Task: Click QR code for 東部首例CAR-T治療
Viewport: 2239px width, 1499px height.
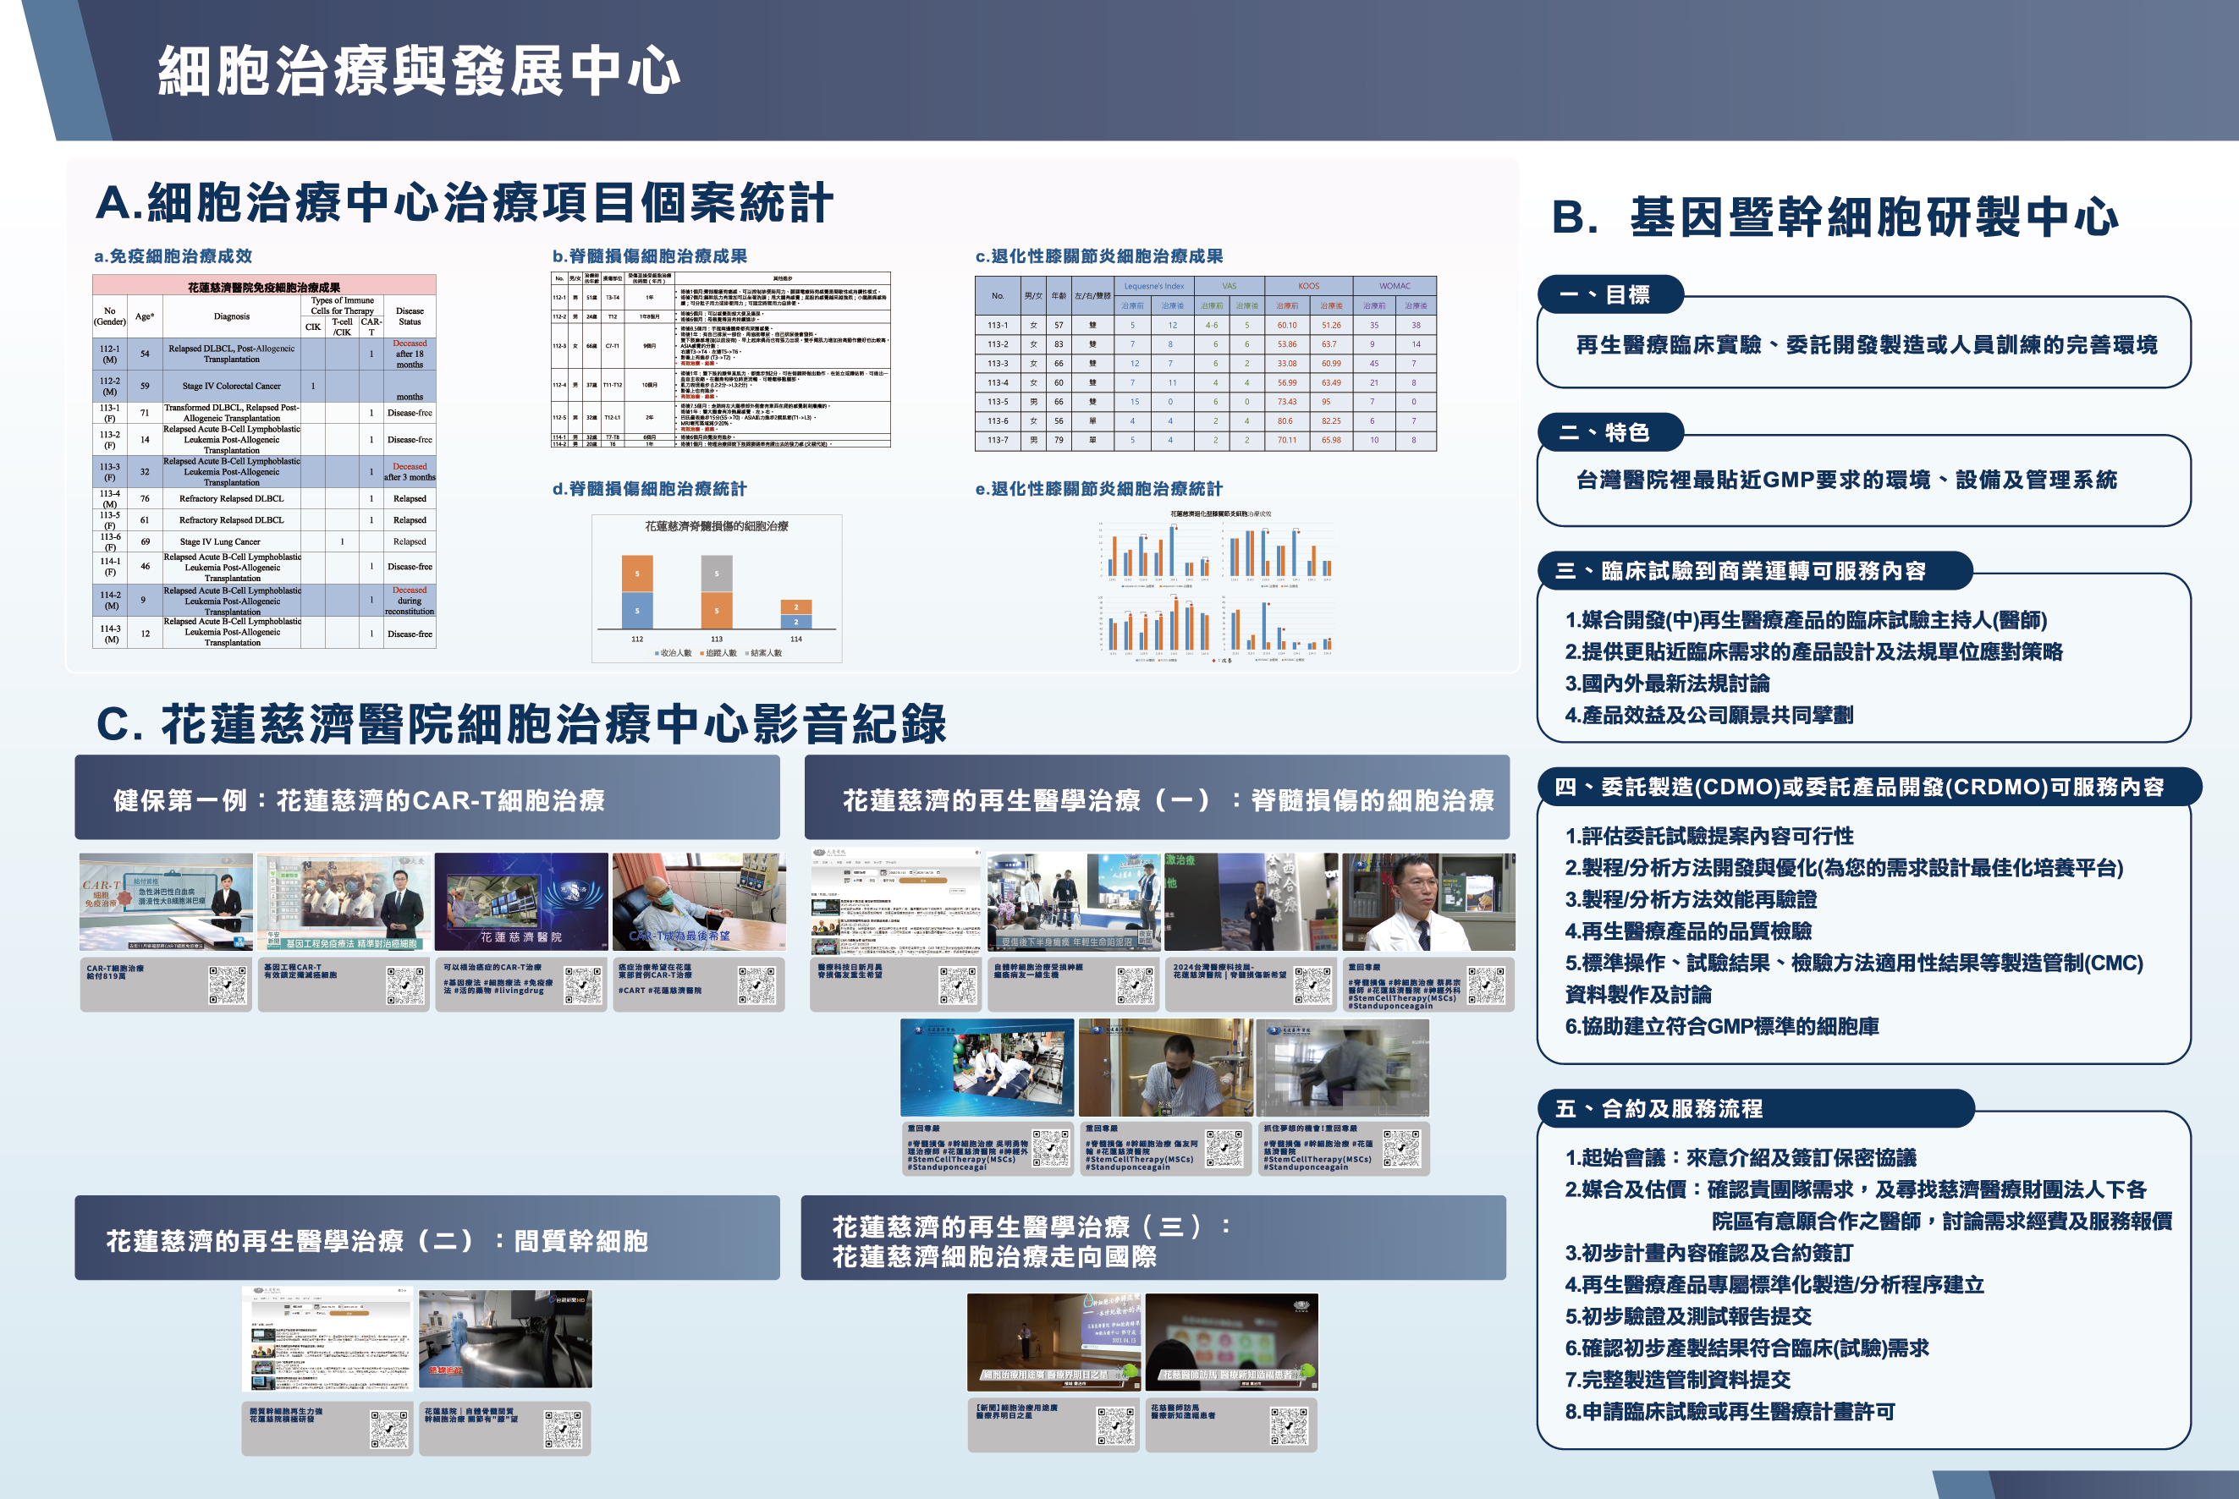Action: [756, 985]
